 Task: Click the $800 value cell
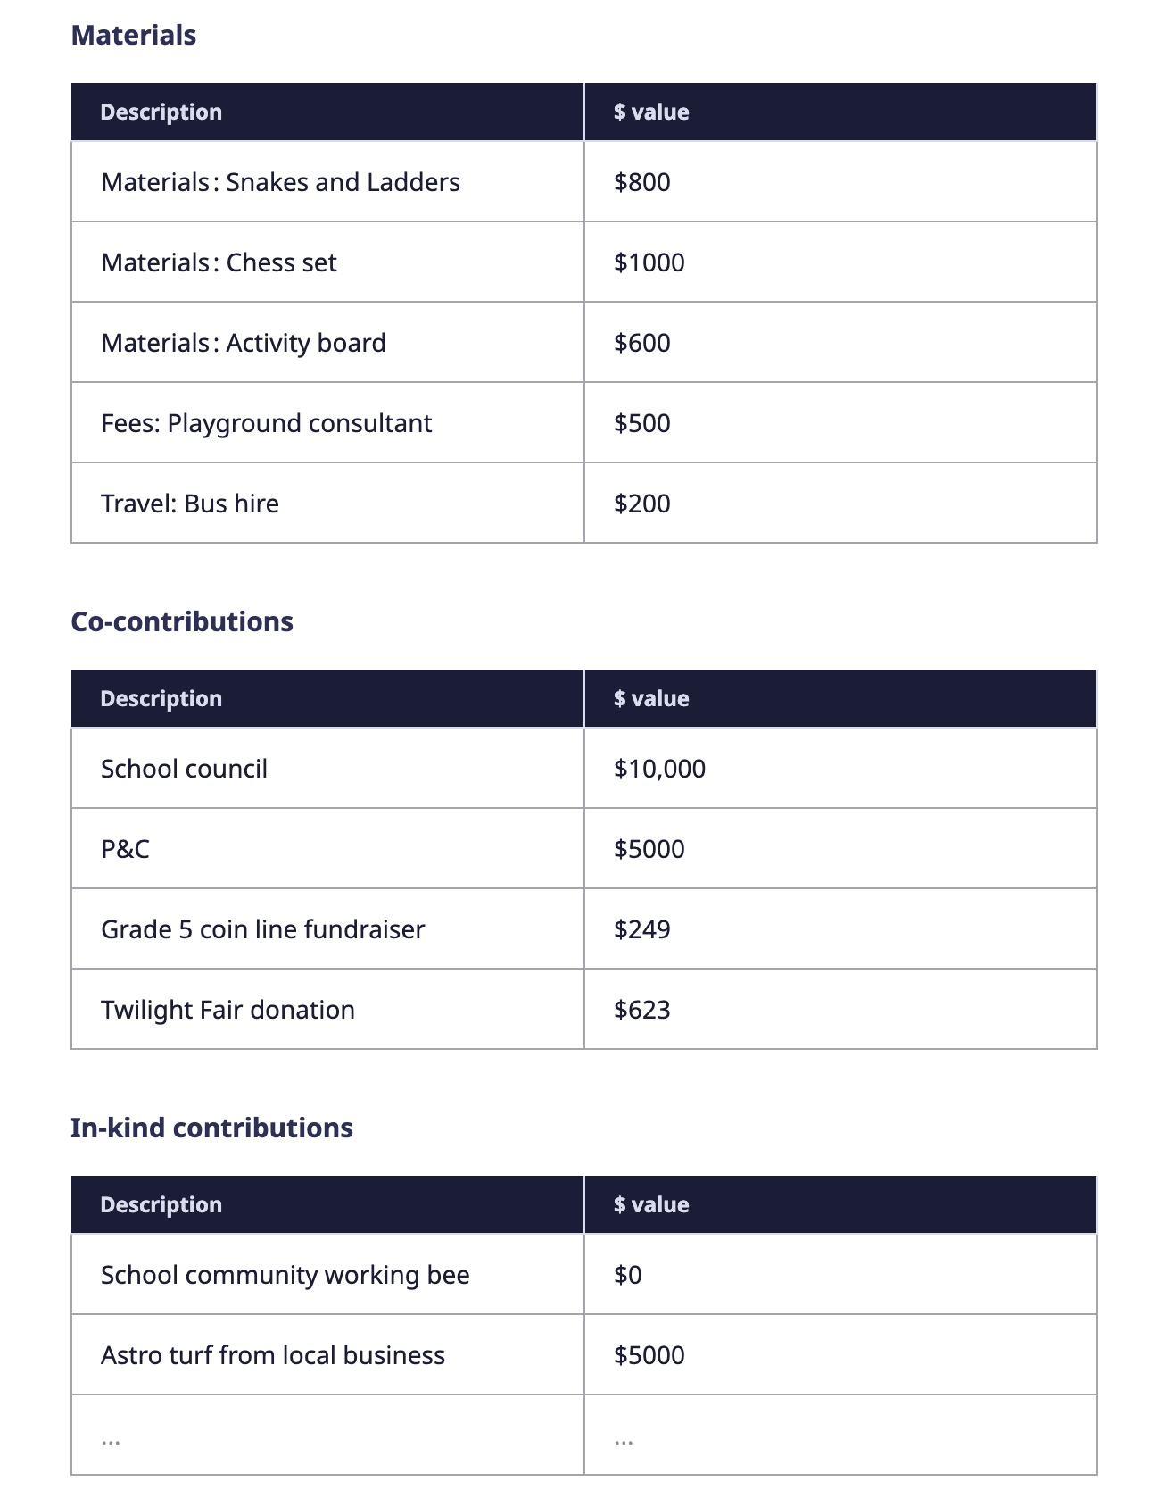click(642, 182)
